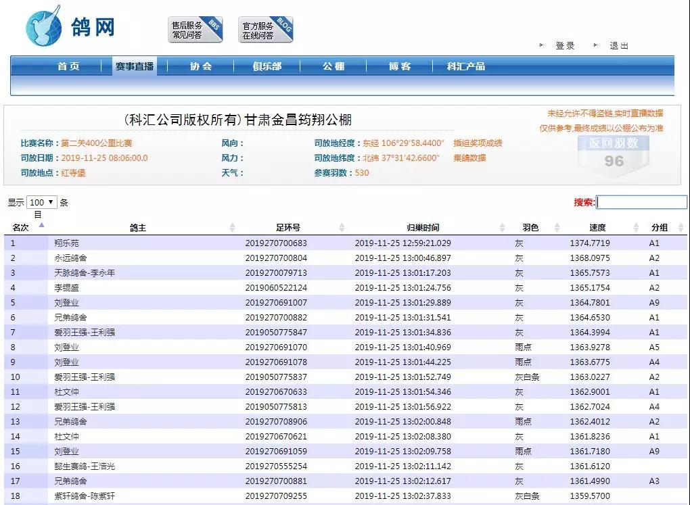Click ring number 2019050775847
Viewport: 690px width, 505px height.
click(277, 332)
